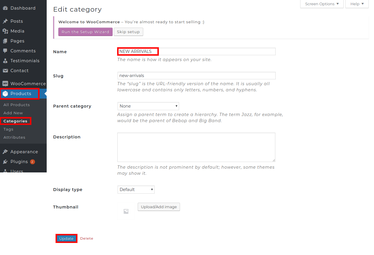Click the Delete category link
The image size is (374, 255).
pos(87,238)
